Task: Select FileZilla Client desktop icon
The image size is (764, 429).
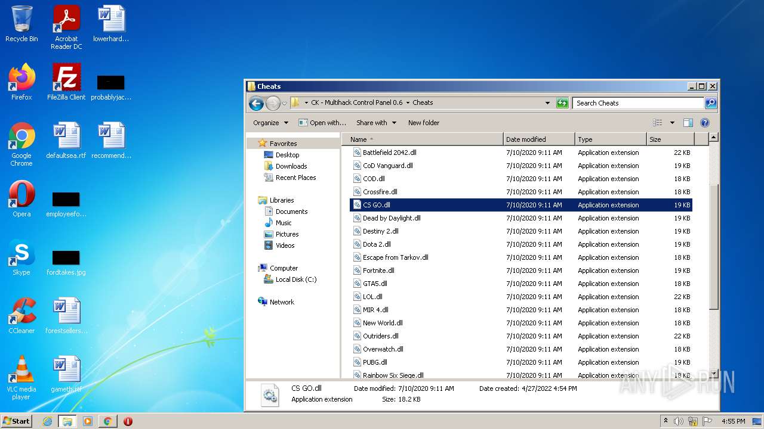Action: pyautogui.click(x=66, y=82)
